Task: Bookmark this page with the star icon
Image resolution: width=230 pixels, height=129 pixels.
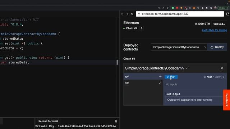Action: pyautogui.click(x=167, y=8)
